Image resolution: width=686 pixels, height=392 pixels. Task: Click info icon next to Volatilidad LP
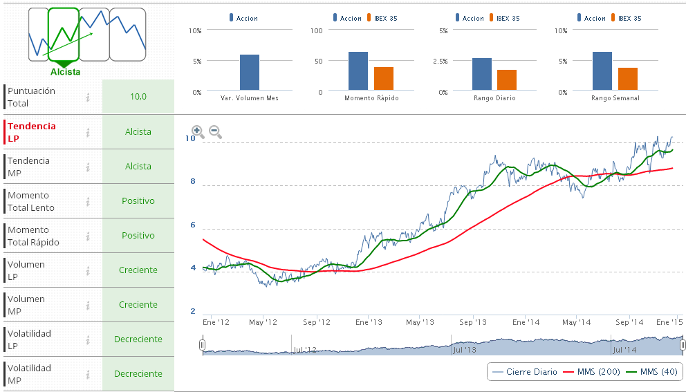coord(88,339)
